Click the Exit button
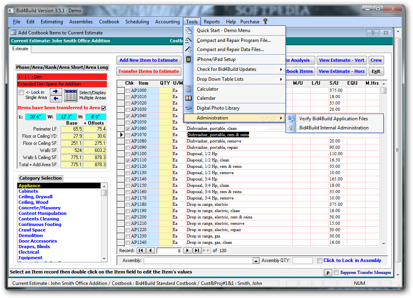413x298 pixels. tap(376, 71)
